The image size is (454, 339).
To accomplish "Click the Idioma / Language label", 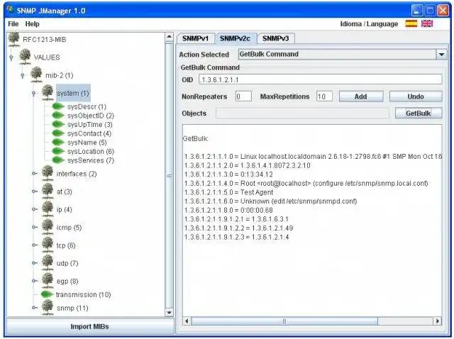I will (x=369, y=23).
